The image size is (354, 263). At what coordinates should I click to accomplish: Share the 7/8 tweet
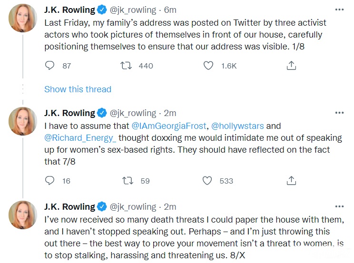[291, 181]
